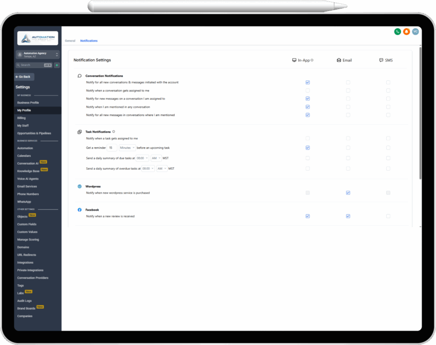
Task: Uncheck In-App for all new conversations notification
Action: click(x=308, y=82)
